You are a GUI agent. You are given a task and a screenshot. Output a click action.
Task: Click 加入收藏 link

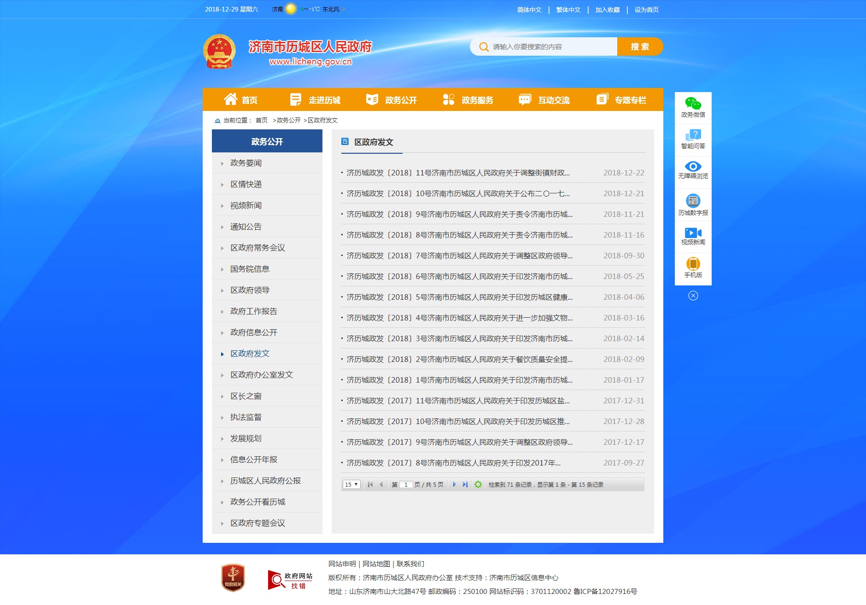(608, 10)
